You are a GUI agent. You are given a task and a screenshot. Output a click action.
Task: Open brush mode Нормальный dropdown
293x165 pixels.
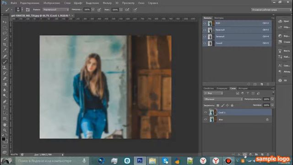coord(56,10)
